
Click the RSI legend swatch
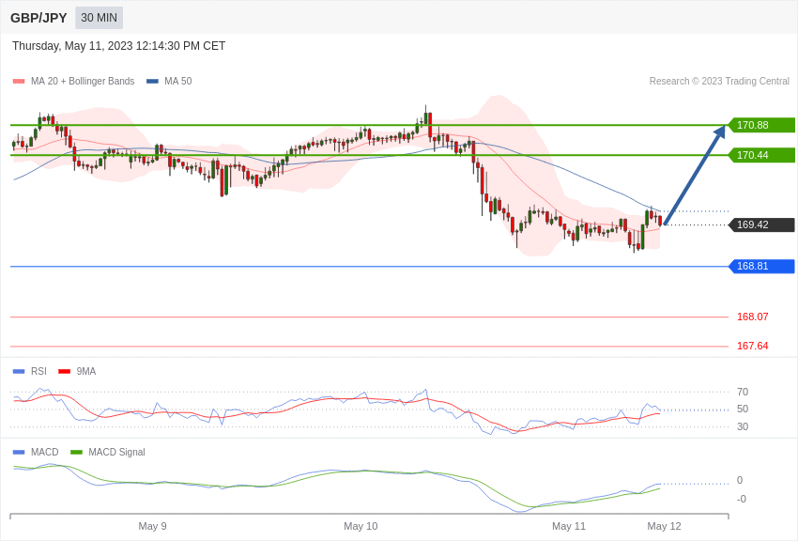[x=19, y=372]
